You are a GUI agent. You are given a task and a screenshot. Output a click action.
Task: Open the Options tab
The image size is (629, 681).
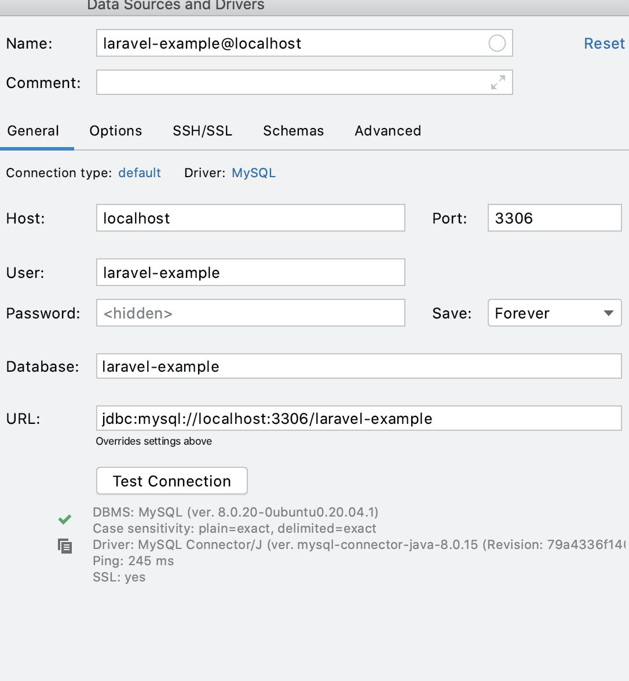tap(116, 131)
